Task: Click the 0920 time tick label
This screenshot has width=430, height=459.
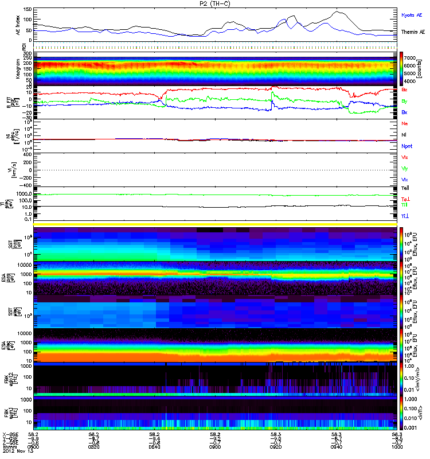Action: point(276,447)
